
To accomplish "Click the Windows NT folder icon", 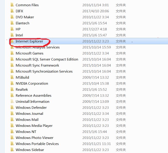I will [12, 131].
